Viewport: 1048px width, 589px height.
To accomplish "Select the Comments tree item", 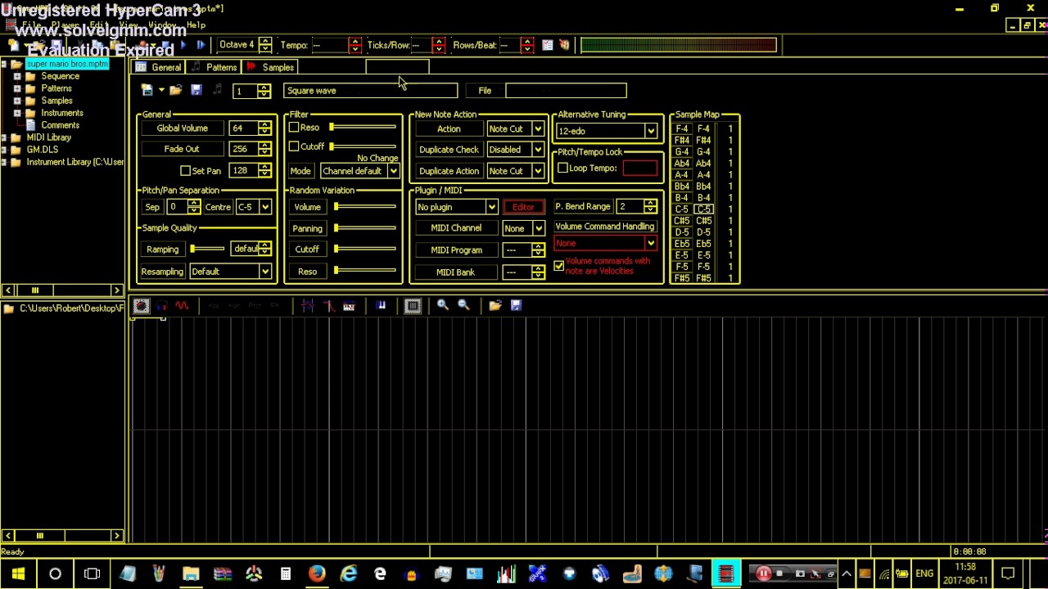I will point(61,125).
